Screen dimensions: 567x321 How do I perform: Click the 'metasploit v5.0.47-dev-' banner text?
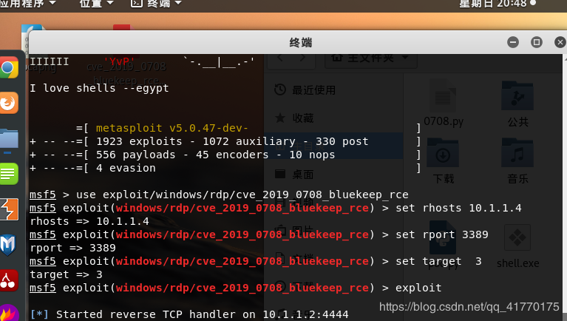pyautogui.click(x=172, y=128)
